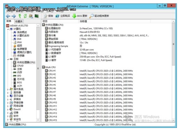Expand the 操作系统 tree node
The image size is (180, 131).
click(8, 89)
